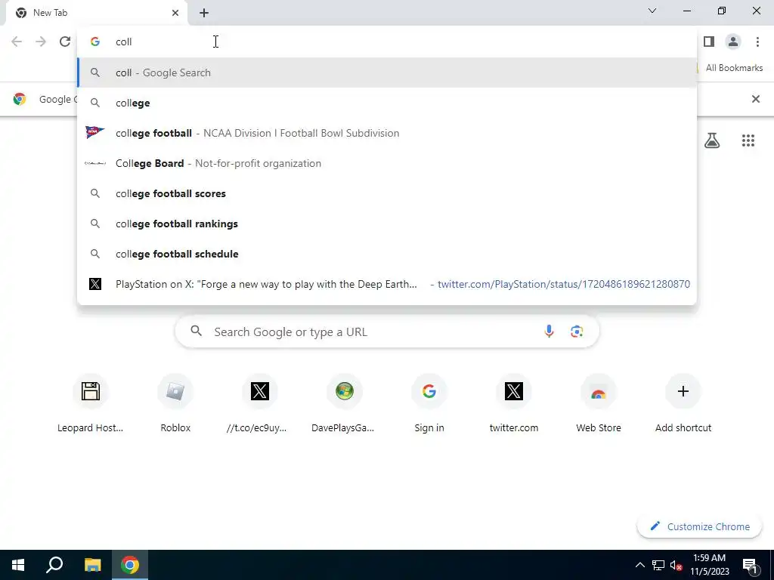774x580 pixels.
Task: Open Web Store shortcut
Action: pos(599,403)
